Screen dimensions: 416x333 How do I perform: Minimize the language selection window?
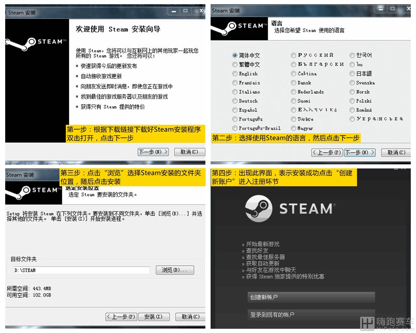coord(381,9)
